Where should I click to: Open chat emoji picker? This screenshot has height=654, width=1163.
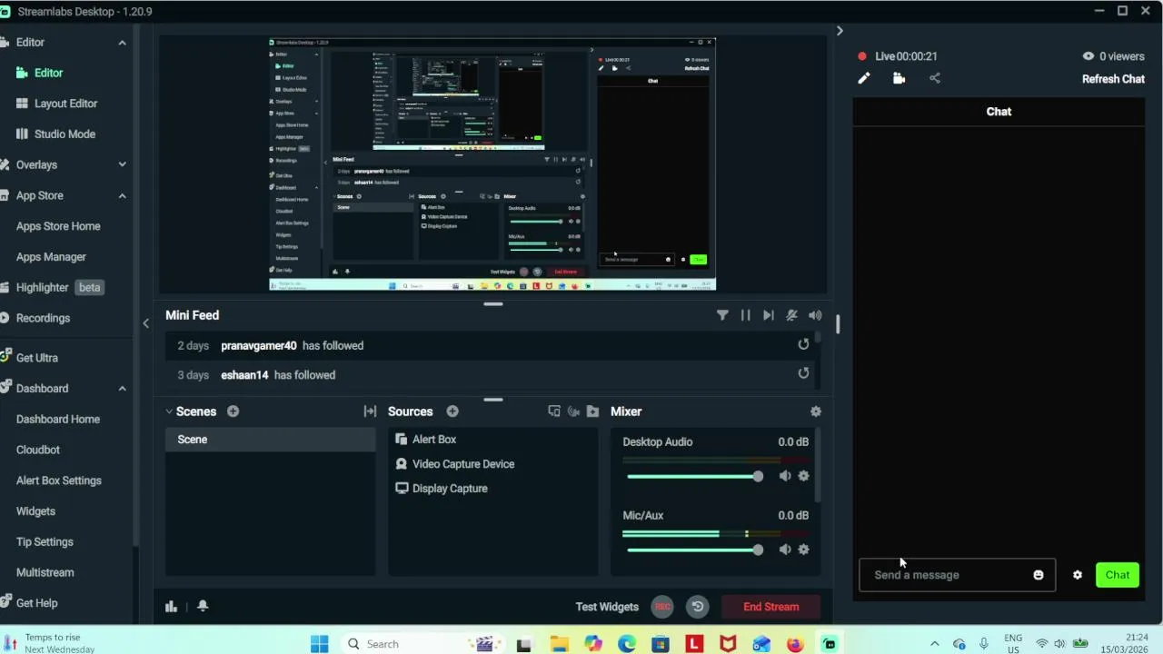tap(1039, 575)
